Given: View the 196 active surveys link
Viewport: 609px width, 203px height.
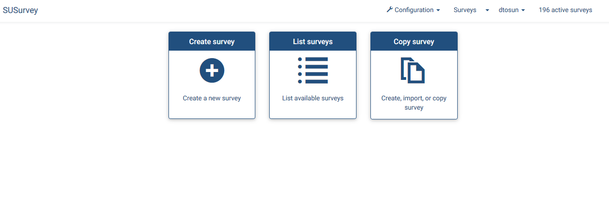Looking at the screenshot, I should [x=565, y=10].
